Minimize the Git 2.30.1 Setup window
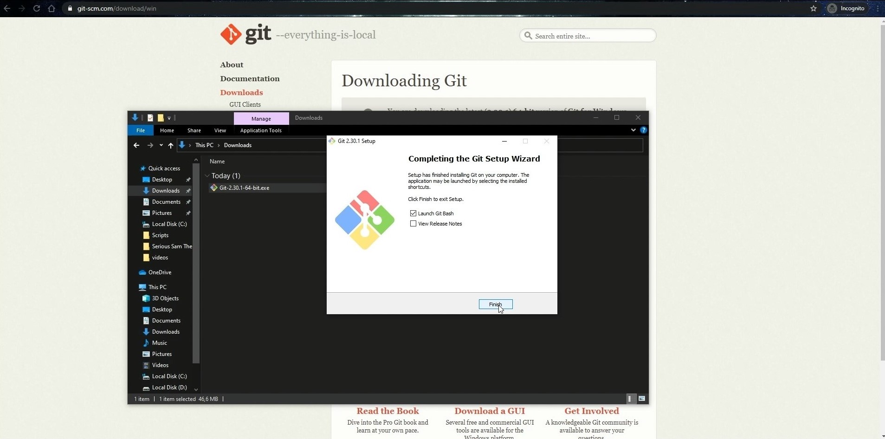 pyautogui.click(x=504, y=141)
